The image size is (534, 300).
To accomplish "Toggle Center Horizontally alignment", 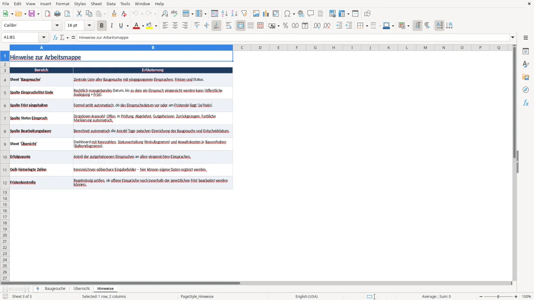I will (175, 26).
